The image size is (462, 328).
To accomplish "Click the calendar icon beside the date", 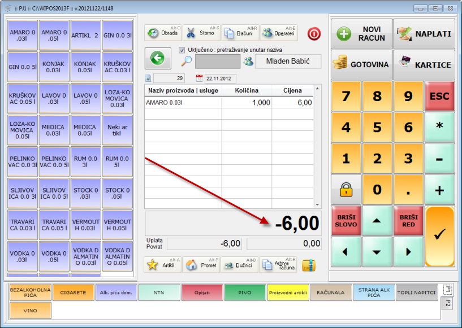I will tap(199, 78).
